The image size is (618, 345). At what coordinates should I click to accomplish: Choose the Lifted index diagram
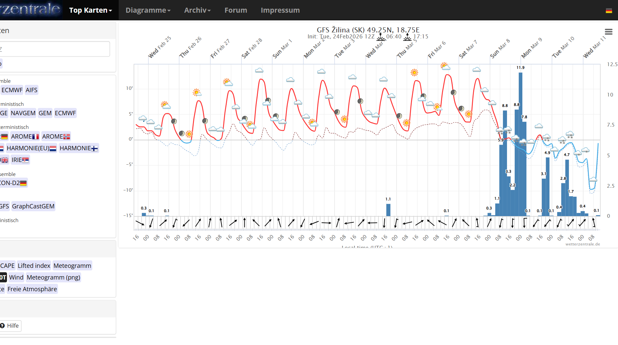(x=34, y=266)
